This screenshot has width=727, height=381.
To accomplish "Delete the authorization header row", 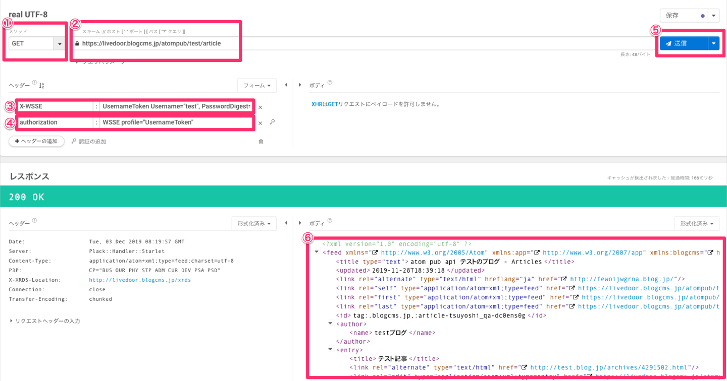I will point(261,123).
